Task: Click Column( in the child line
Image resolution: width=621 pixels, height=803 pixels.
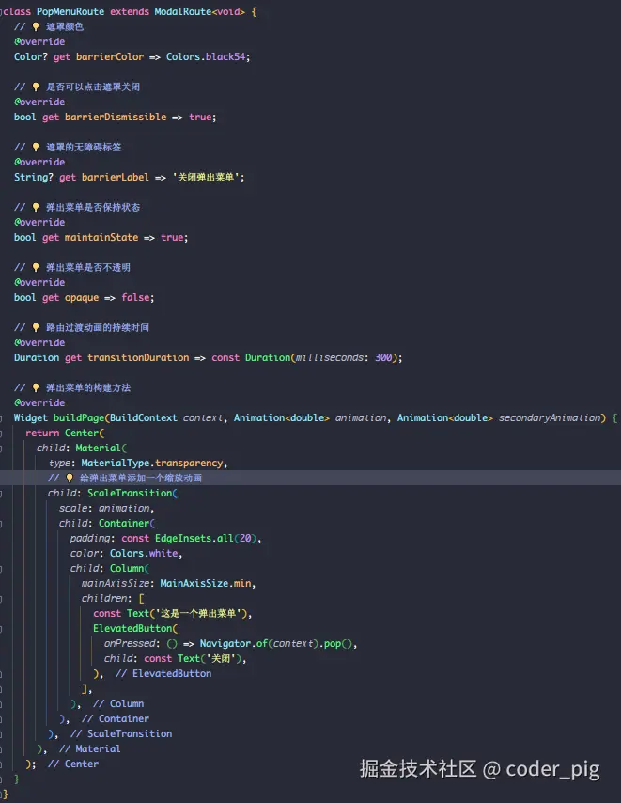Action: point(130,569)
